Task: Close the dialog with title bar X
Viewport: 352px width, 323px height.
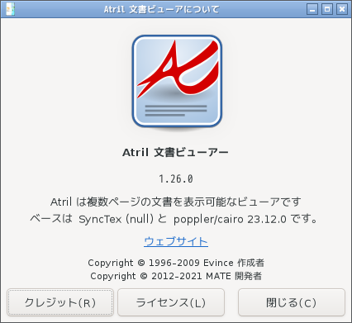Action: click(x=342, y=9)
